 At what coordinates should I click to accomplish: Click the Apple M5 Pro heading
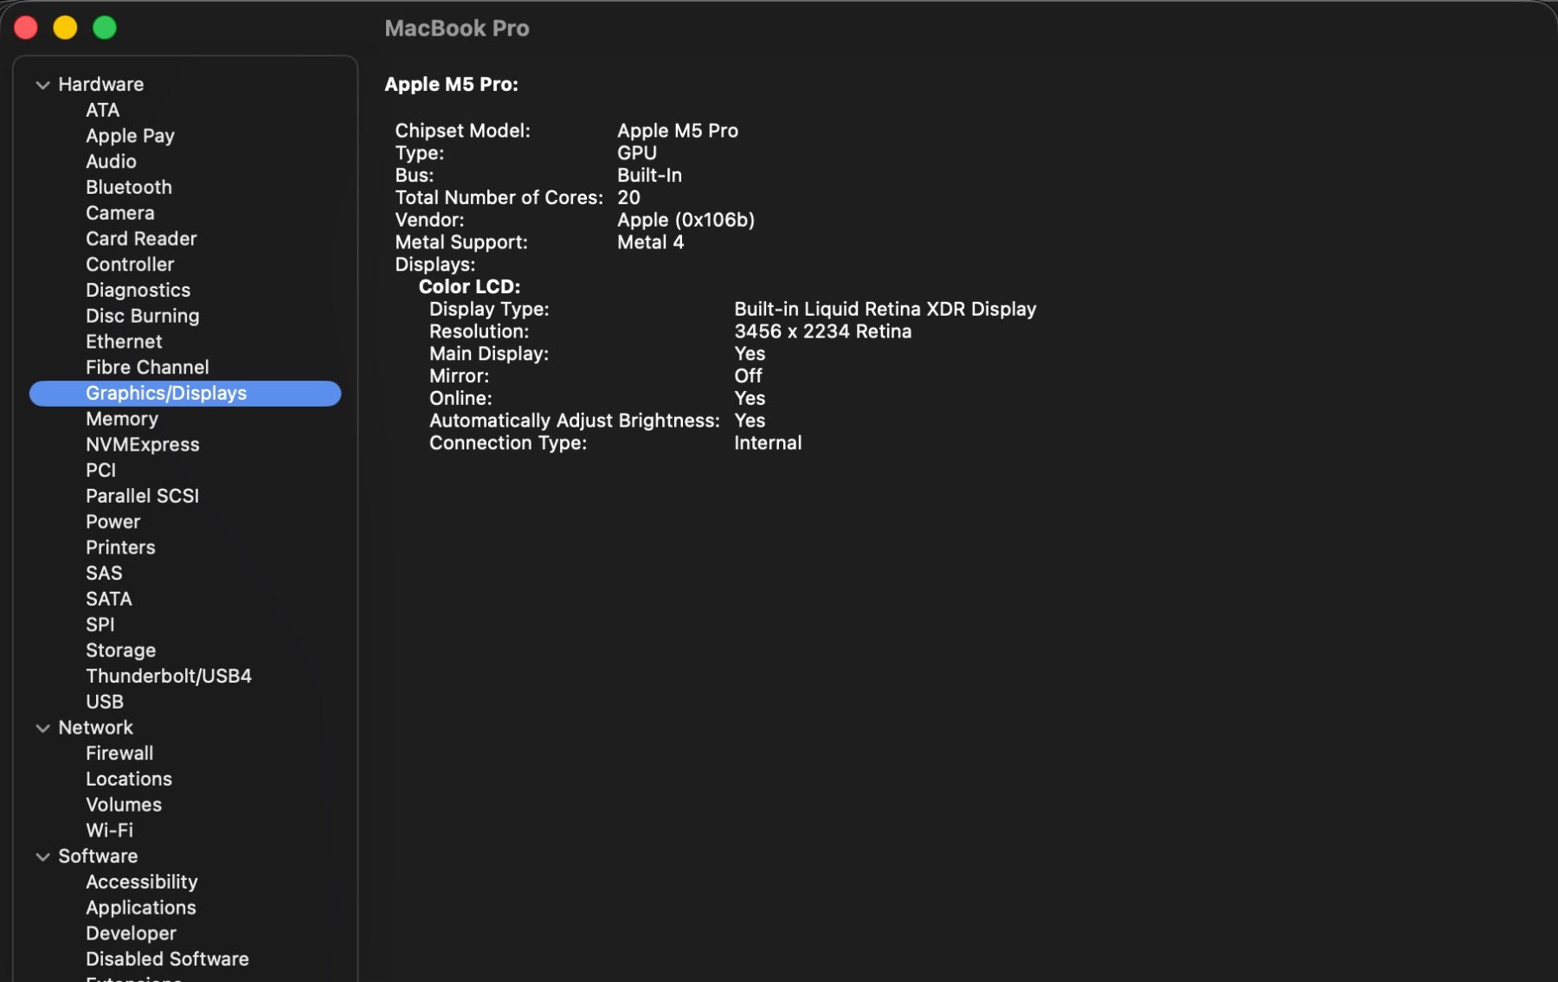[x=451, y=85]
